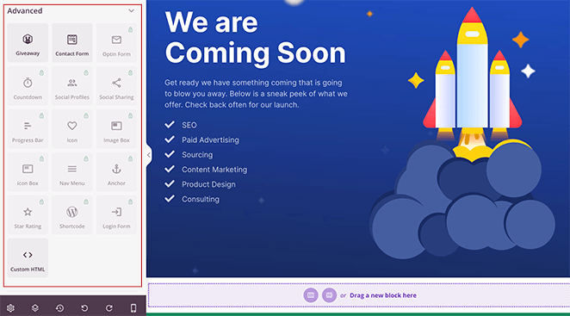Click the 'SEO' list item
570x316 pixels.
pos(189,125)
